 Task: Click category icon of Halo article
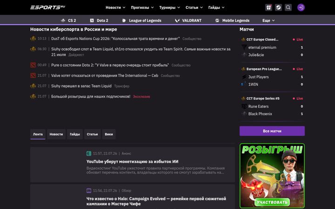pyautogui.click(x=89, y=190)
